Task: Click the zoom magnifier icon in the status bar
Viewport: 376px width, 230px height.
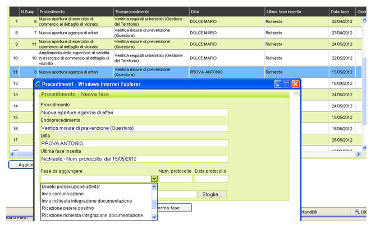Action: pos(357,212)
